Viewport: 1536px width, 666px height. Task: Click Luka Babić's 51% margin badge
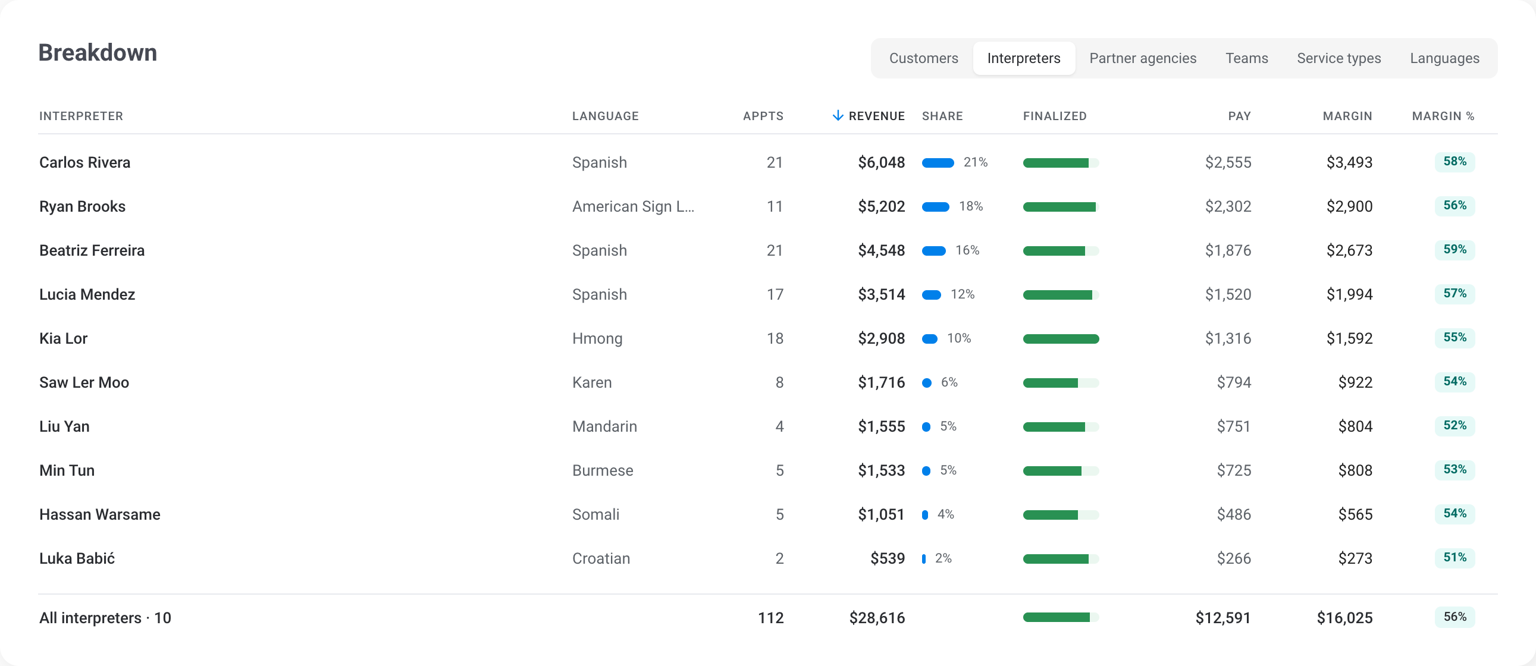(1455, 558)
